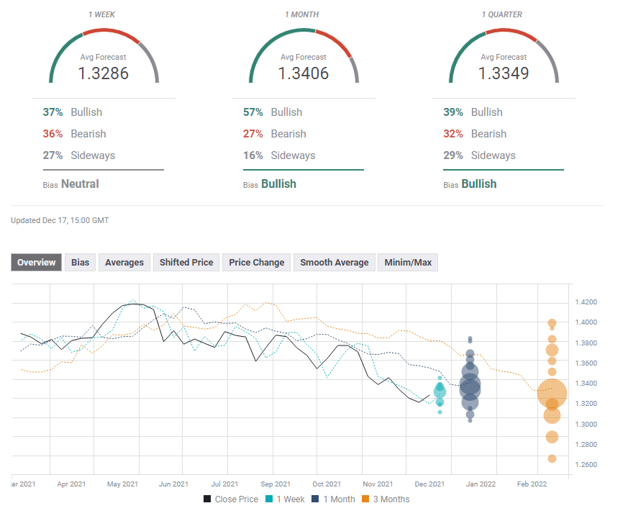Click the 1 Quarter forecast gauge
The height and width of the screenshot is (516, 628).
pyautogui.click(x=503, y=58)
